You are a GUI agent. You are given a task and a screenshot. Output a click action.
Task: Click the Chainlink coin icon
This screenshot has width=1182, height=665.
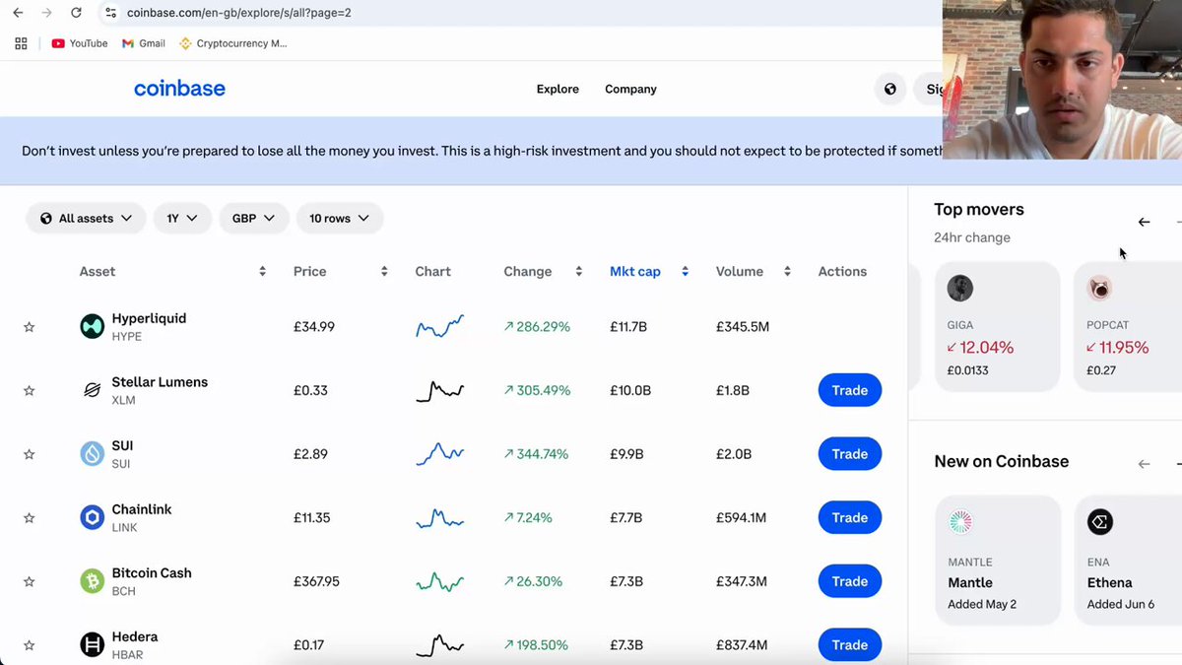[92, 518]
